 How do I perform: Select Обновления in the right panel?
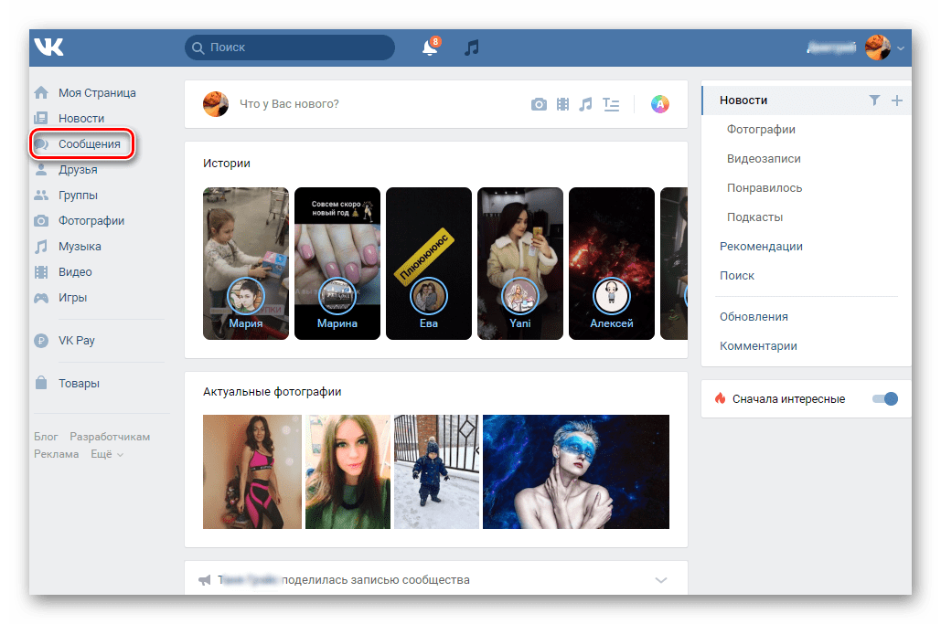coord(754,316)
